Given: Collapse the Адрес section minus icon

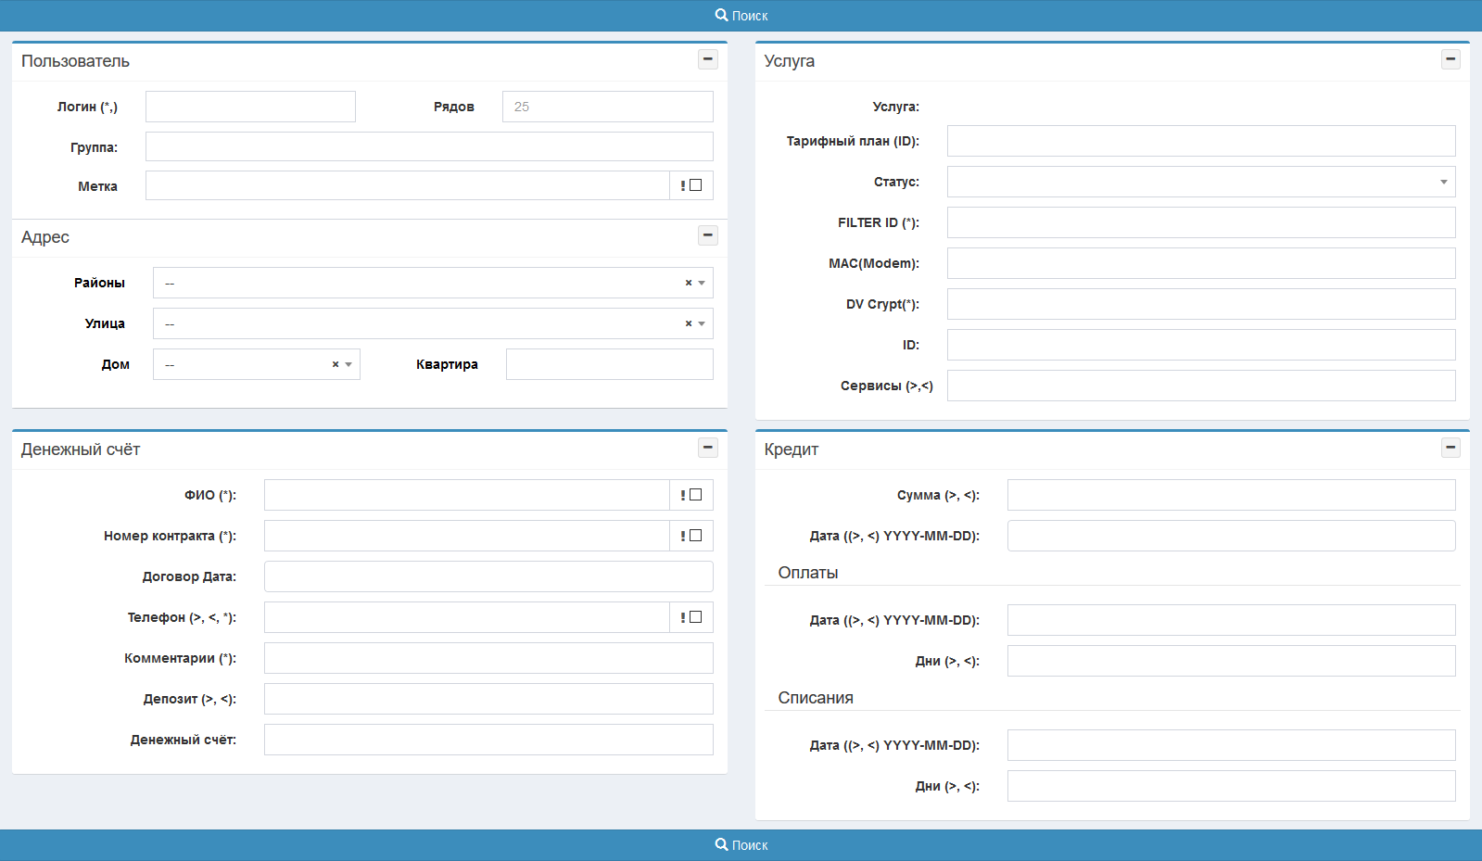Looking at the screenshot, I should coord(708,235).
